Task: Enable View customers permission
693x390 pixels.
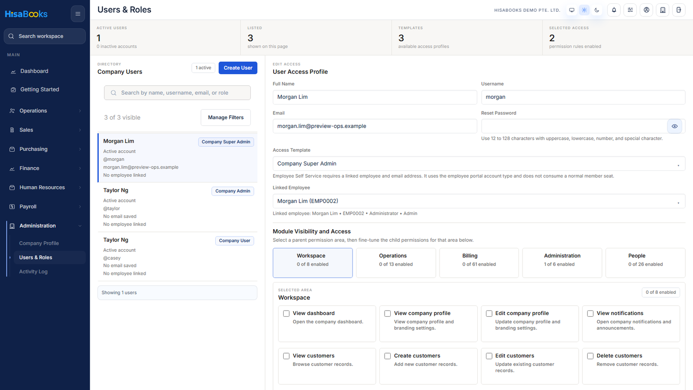Action: 286,356
